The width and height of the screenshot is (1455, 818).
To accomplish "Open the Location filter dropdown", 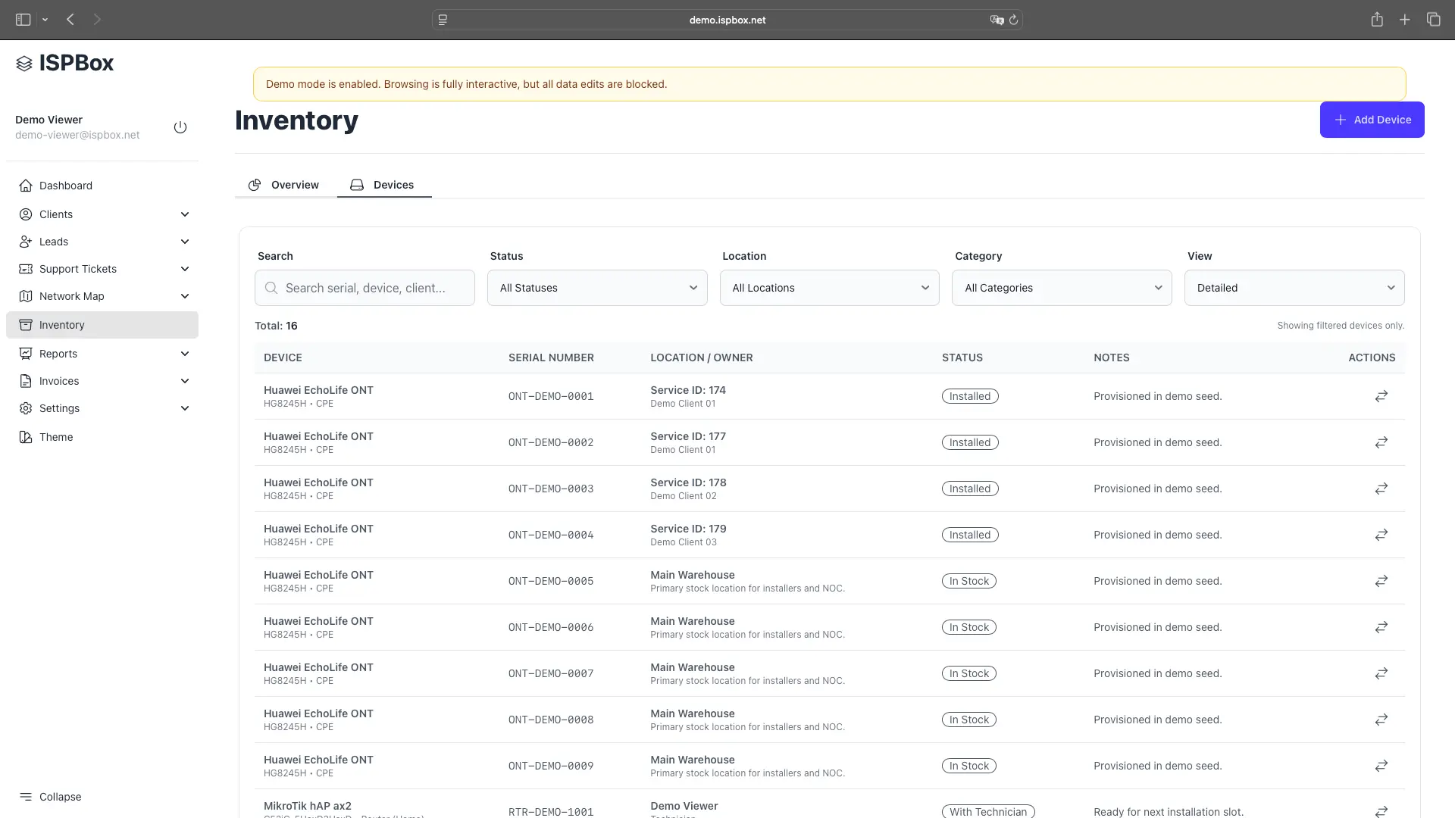I will coord(830,288).
